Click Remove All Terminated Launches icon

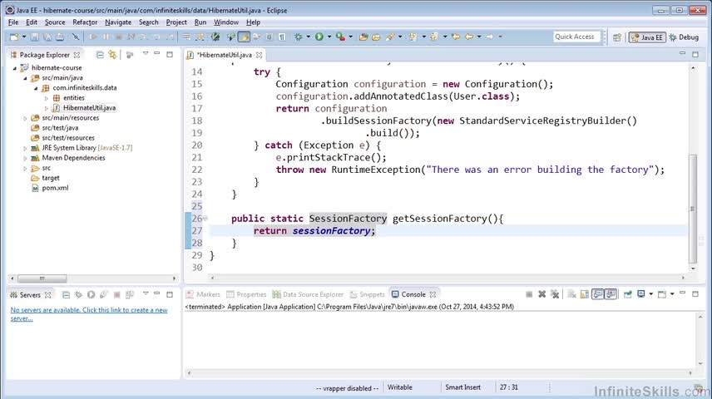point(555,294)
